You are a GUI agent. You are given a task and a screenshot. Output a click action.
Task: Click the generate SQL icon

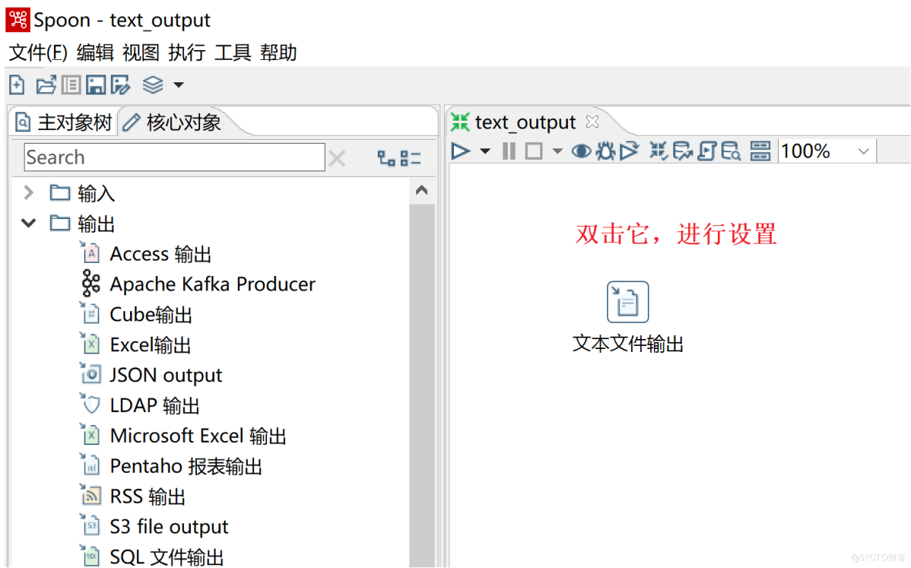(707, 151)
